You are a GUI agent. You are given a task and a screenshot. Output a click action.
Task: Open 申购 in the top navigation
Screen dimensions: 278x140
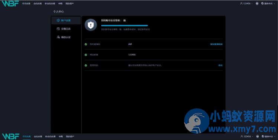[60, 4]
